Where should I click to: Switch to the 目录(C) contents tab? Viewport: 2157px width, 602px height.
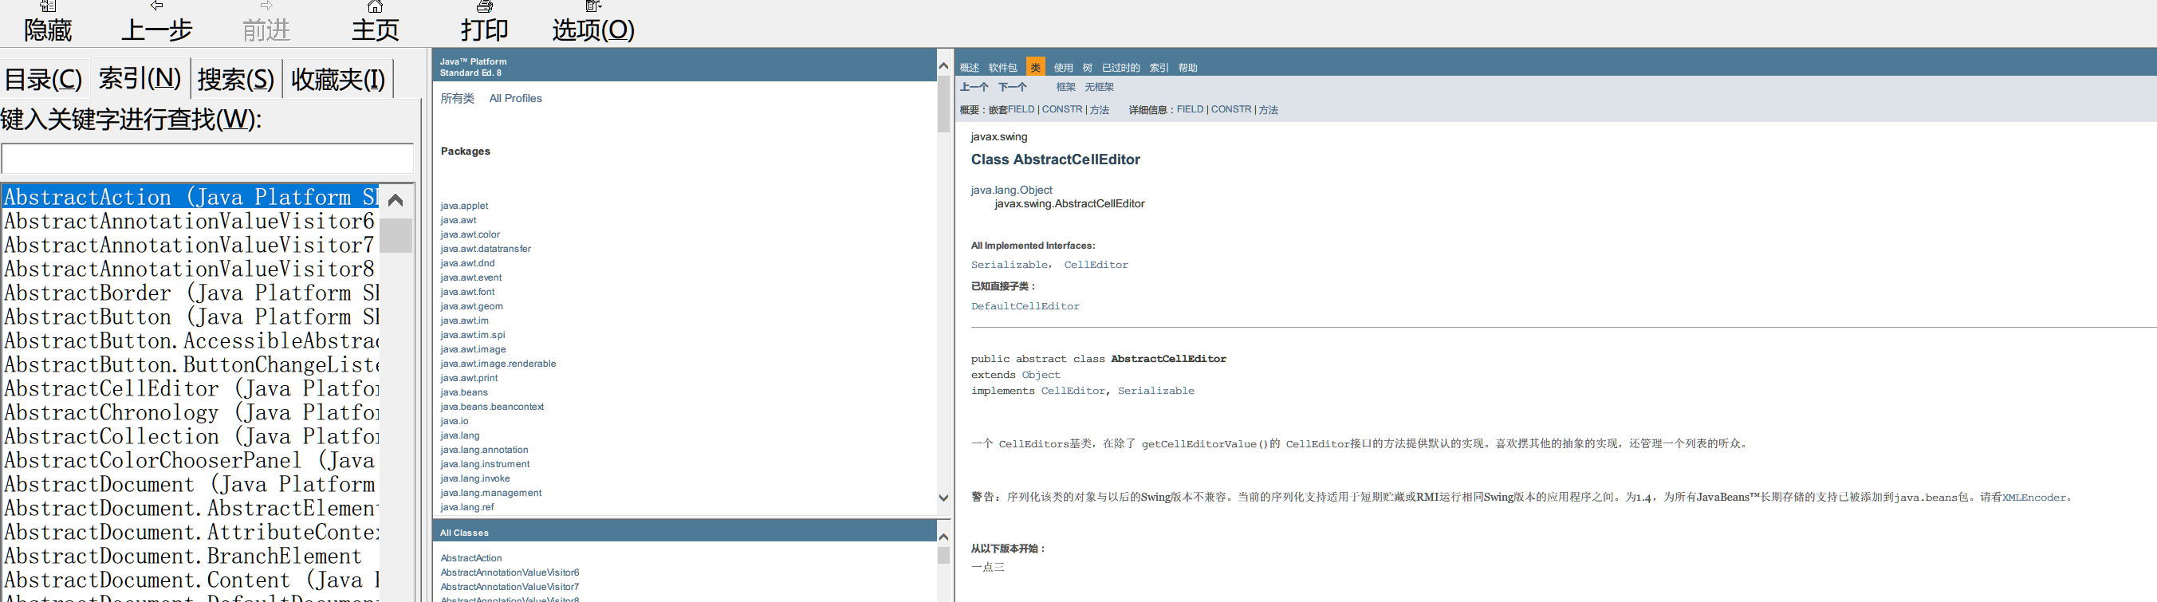(44, 79)
